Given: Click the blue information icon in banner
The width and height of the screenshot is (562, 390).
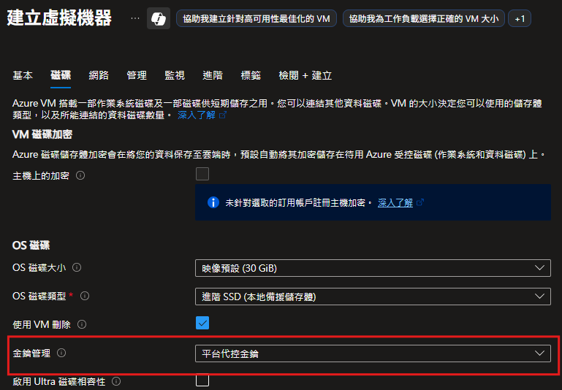Looking at the screenshot, I should (x=213, y=202).
